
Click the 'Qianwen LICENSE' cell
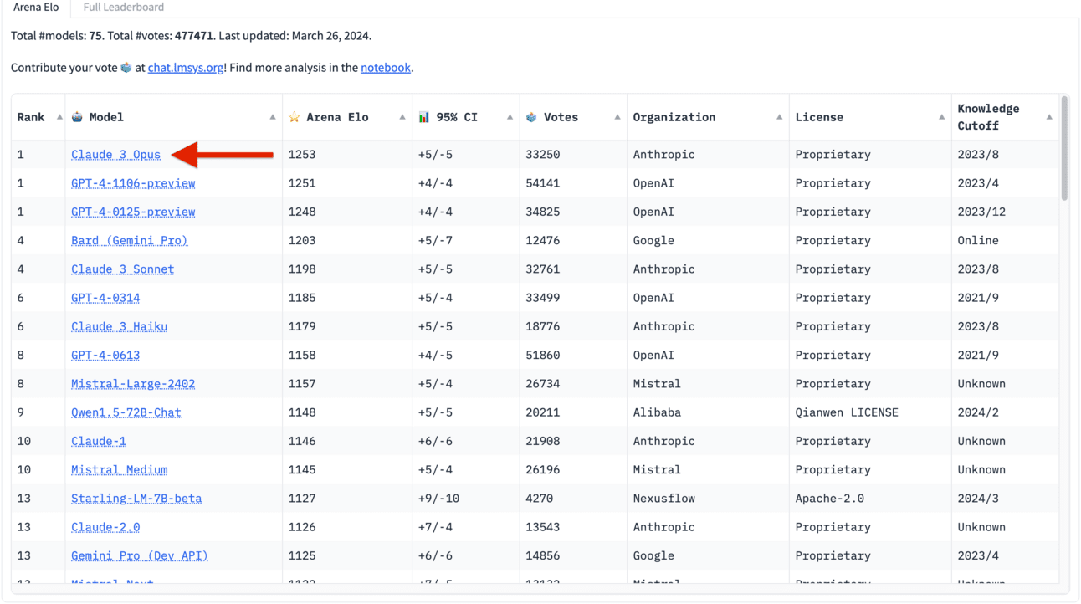(x=847, y=412)
